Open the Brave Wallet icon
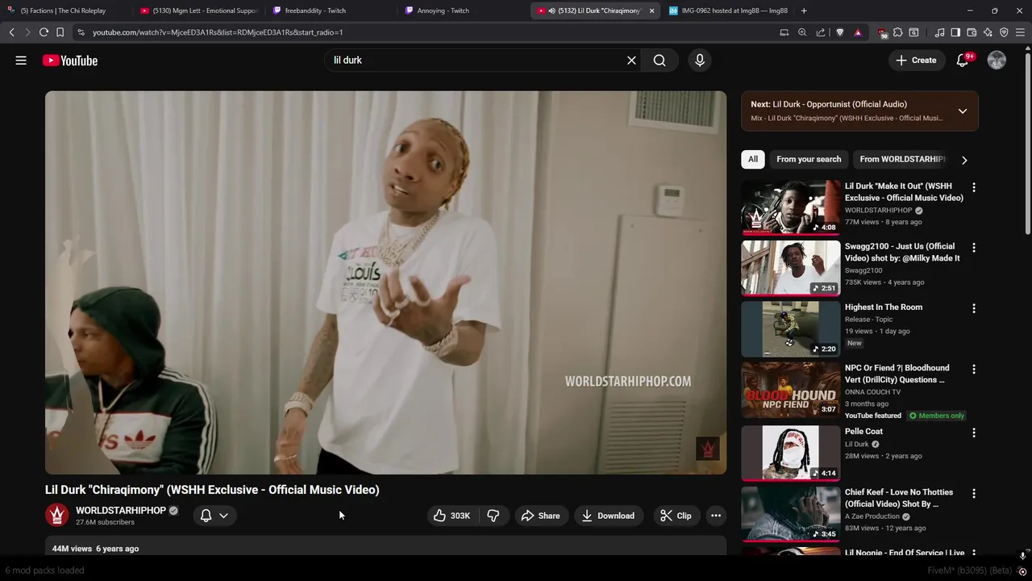Viewport: 1032px width, 581px height. (972, 32)
